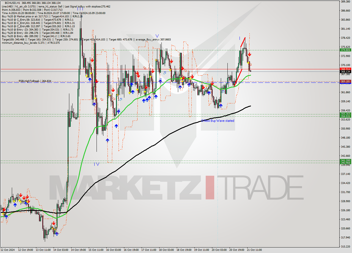Click the 317.940 price axis label
Viewport: 352px width, 253px height.
[345, 238]
